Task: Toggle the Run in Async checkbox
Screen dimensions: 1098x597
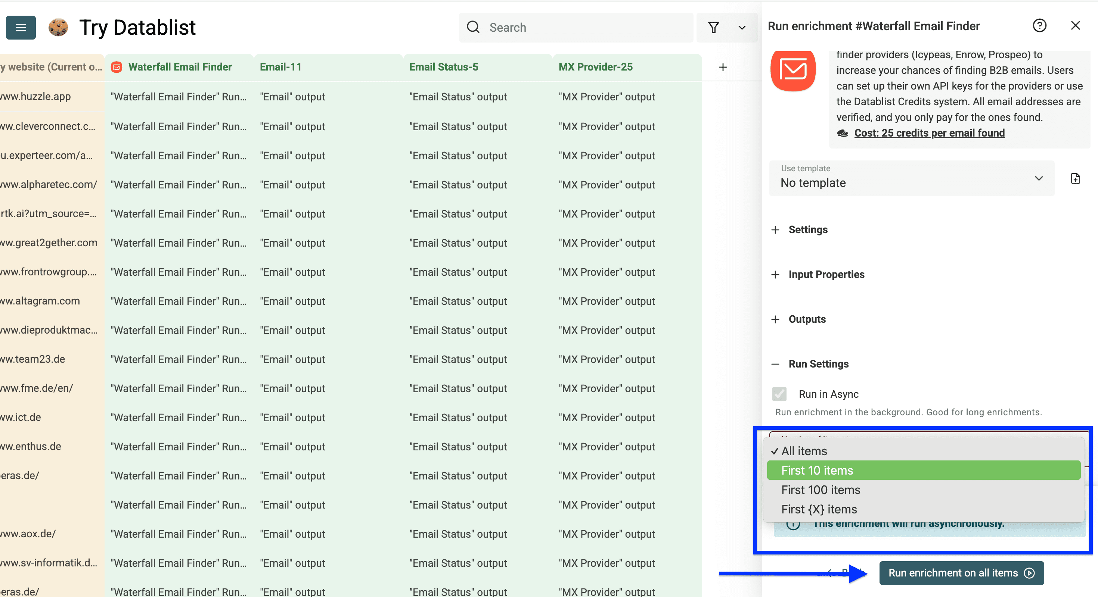Action: 779,394
